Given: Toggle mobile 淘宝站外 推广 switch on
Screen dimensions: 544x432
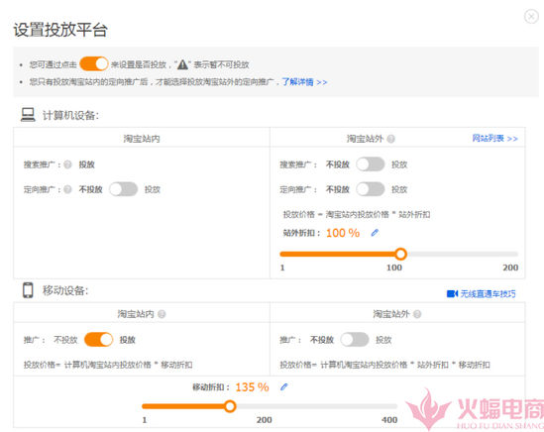Looking at the screenshot, I should click(354, 339).
